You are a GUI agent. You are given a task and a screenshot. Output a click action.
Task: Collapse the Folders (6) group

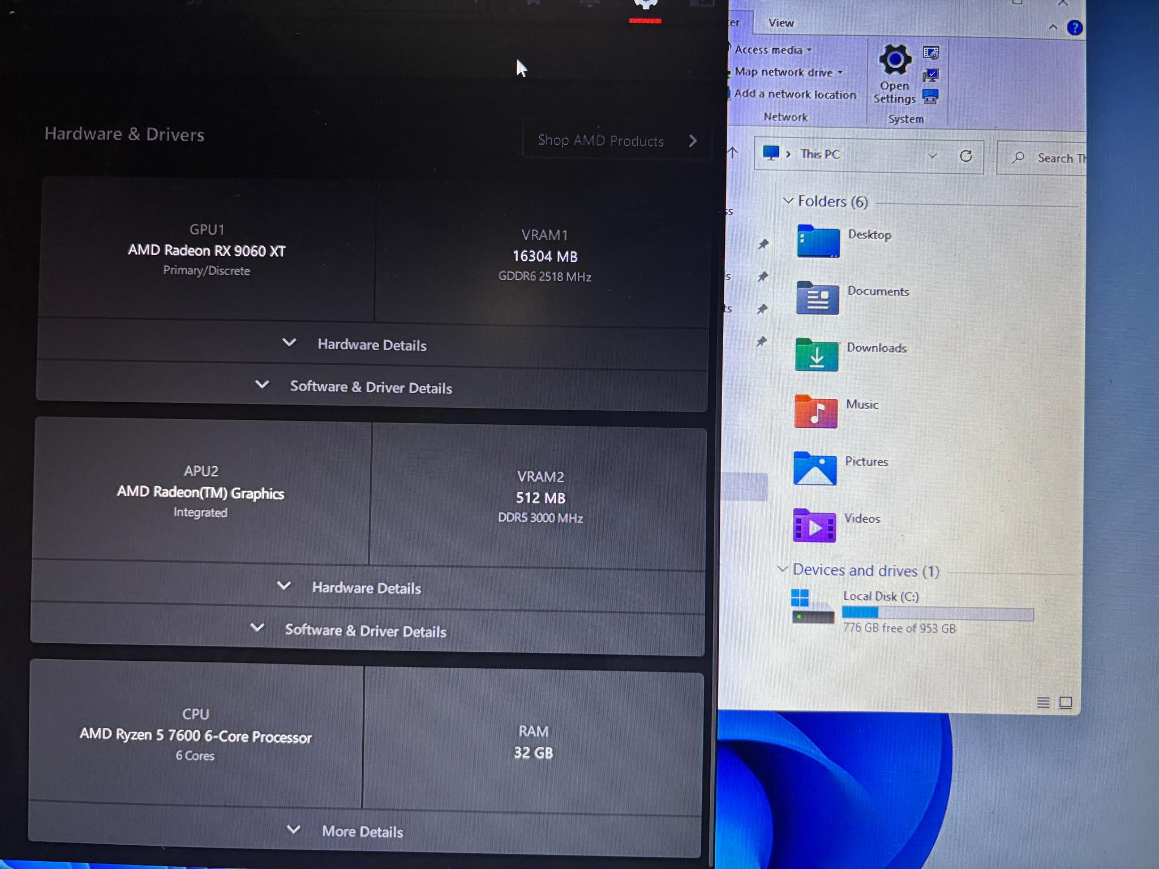pos(788,201)
